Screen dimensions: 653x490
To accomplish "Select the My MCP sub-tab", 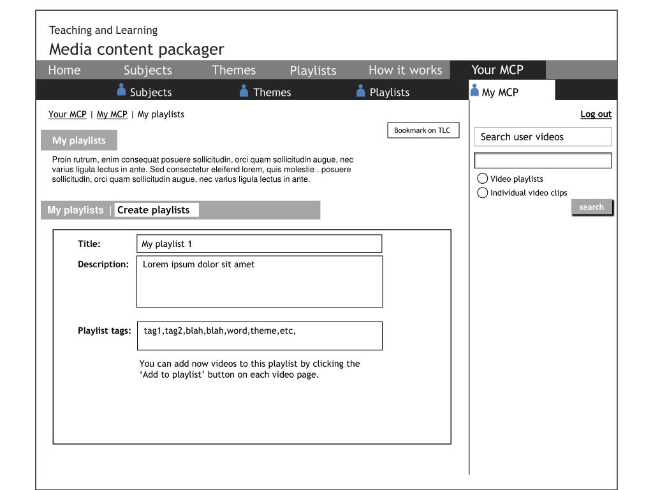I will click(x=512, y=91).
